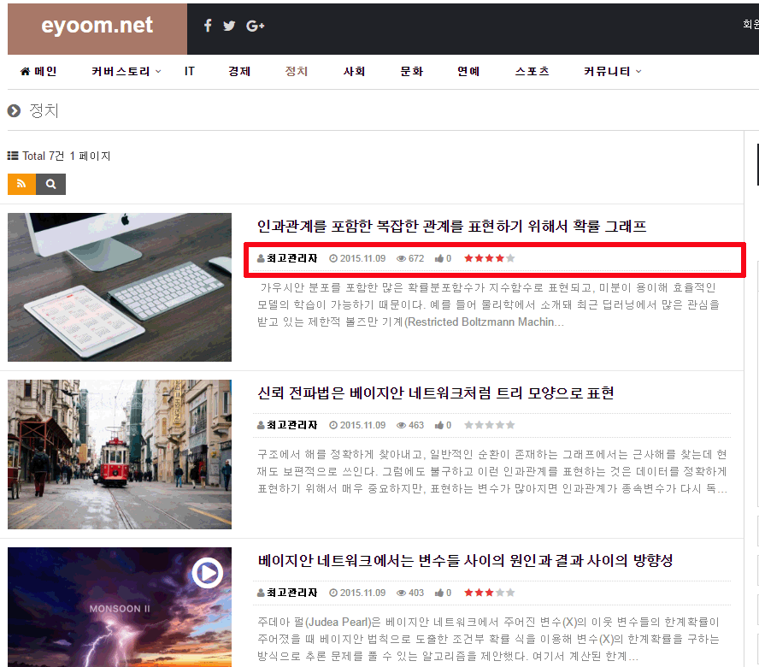Open the 사회 menu item
759x667 pixels.
click(355, 72)
